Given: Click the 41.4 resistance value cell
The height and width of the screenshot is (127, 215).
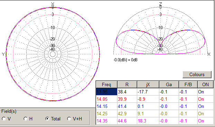Looking at the screenshot, I should (x=127, y=106).
